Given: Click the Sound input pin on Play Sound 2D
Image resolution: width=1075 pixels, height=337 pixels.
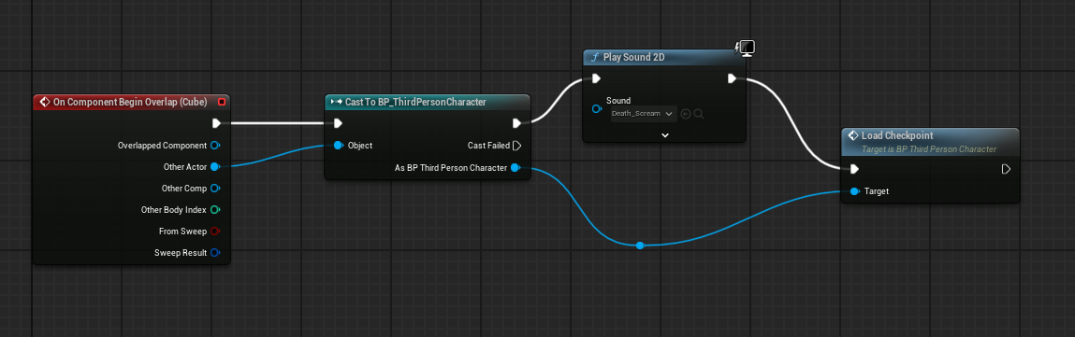Looking at the screenshot, I should coord(597,108).
